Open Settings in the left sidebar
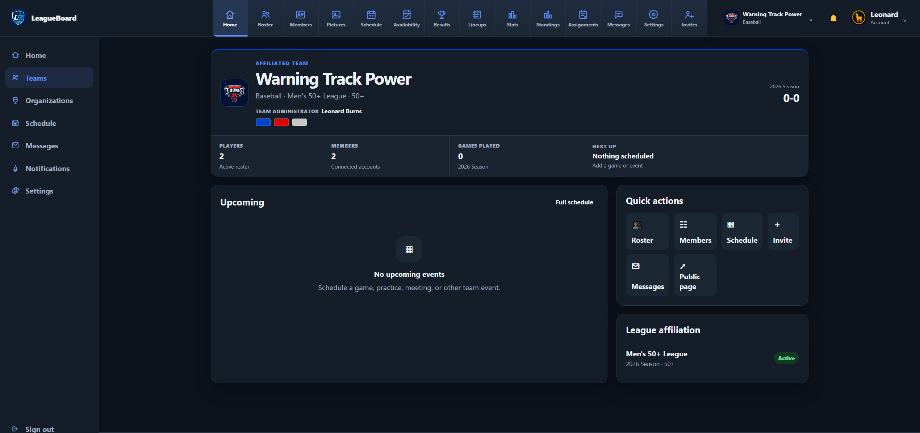920x433 pixels. (x=49, y=191)
